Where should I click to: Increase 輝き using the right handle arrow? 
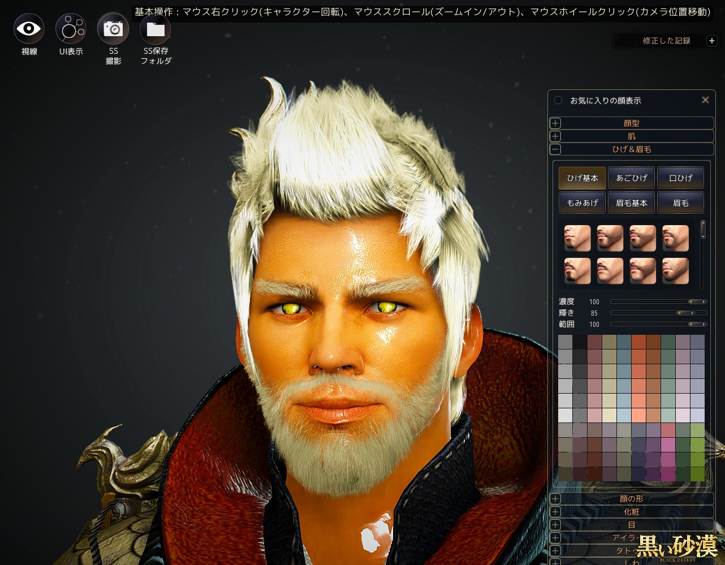pos(693,313)
